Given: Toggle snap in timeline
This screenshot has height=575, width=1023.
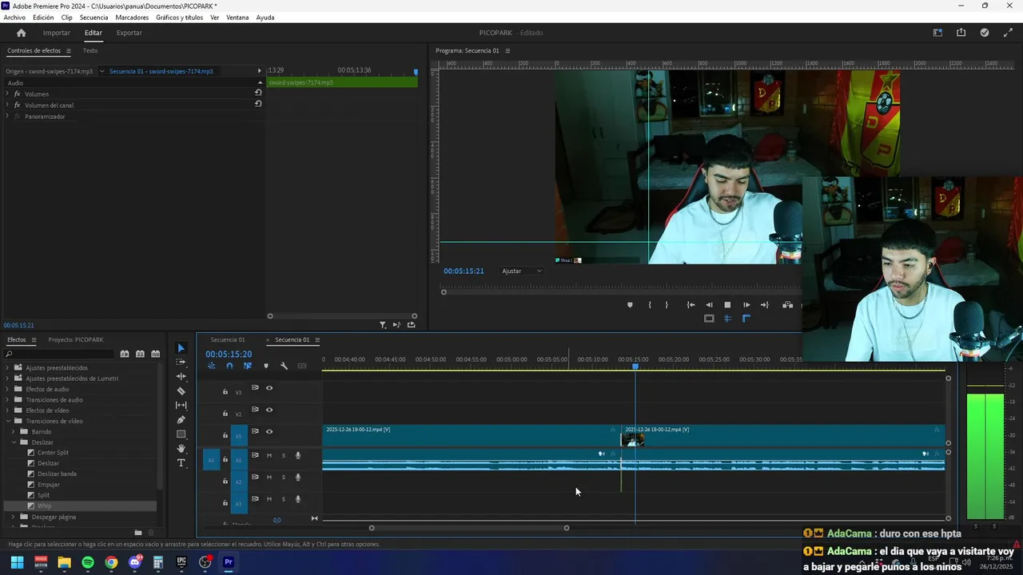Looking at the screenshot, I should 229,366.
